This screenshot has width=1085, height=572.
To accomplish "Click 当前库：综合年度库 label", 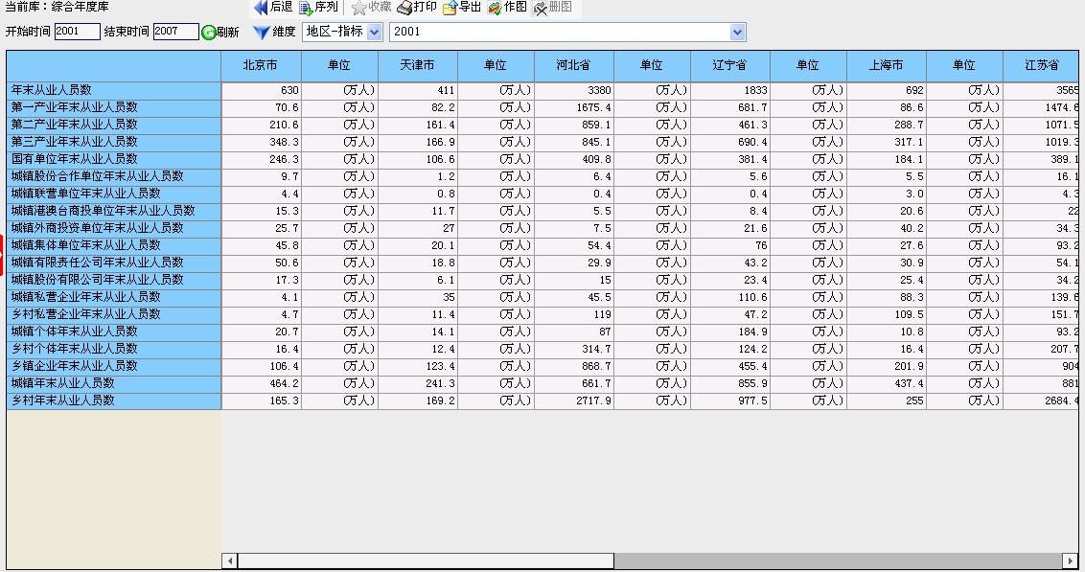I will [x=57, y=7].
